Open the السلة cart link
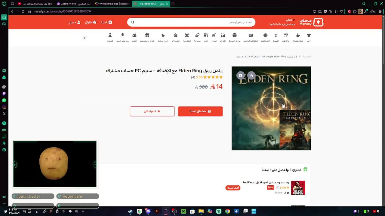Viewport: 385px width, 216px height. [x=106, y=22]
